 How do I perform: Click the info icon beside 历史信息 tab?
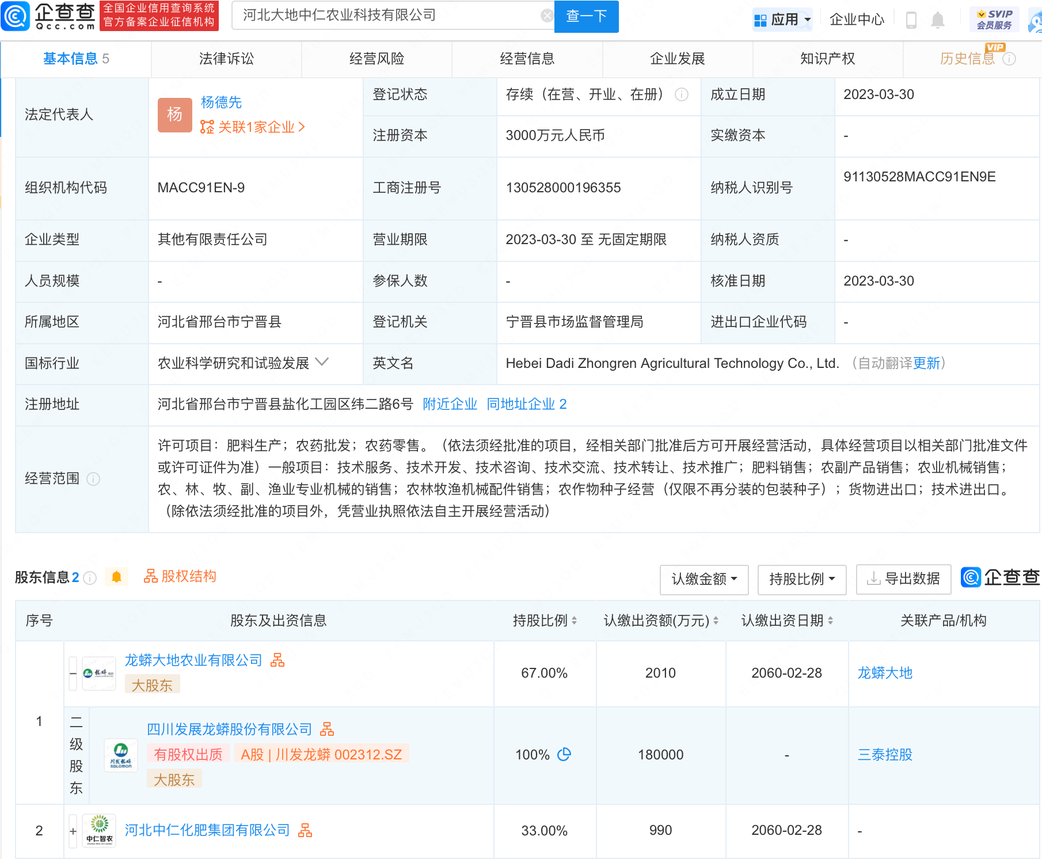[1009, 59]
